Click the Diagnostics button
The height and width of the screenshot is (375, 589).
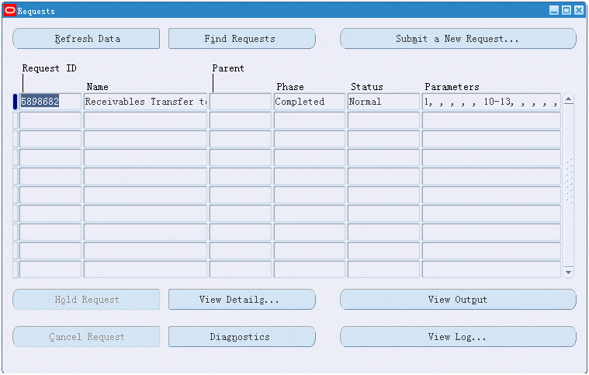[241, 337]
